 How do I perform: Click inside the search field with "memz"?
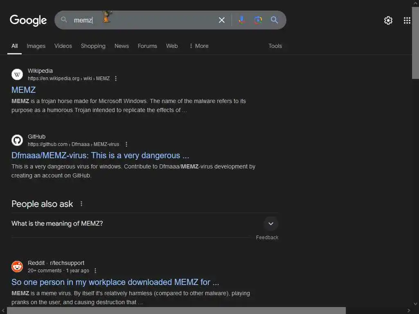[x=144, y=20]
